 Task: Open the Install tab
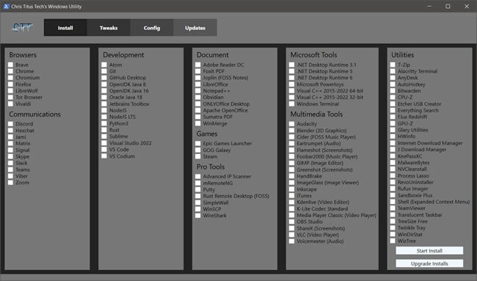tap(65, 28)
